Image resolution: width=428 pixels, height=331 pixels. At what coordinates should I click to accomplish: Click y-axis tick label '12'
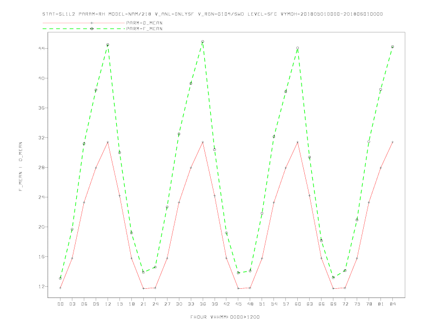pyautogui.click(x=42, y=287)
